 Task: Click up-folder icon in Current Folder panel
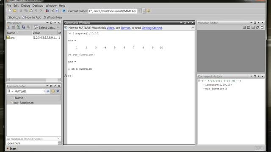[53, 91]
